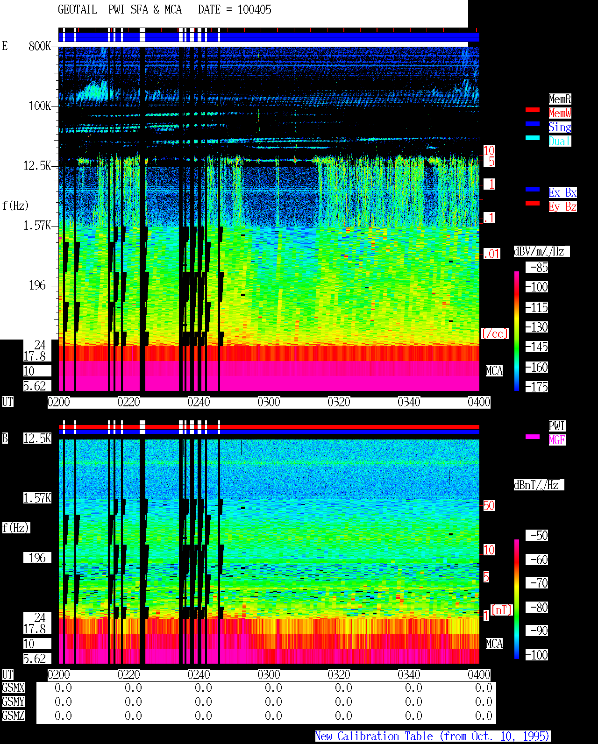598x744 pixels.
Task: Click the 'GSMY' row label
Action: click(x=13, y=701)
